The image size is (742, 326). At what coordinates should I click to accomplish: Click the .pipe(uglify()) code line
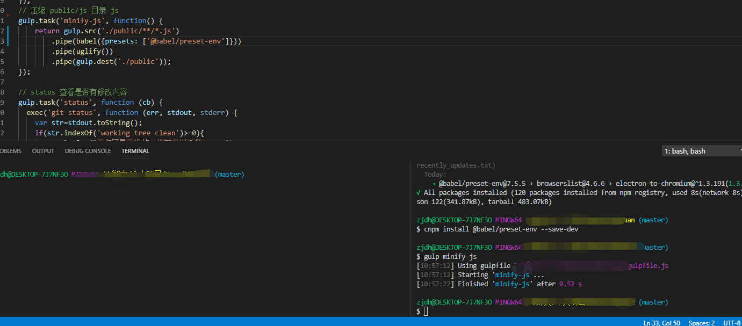[x=82, y=51]
